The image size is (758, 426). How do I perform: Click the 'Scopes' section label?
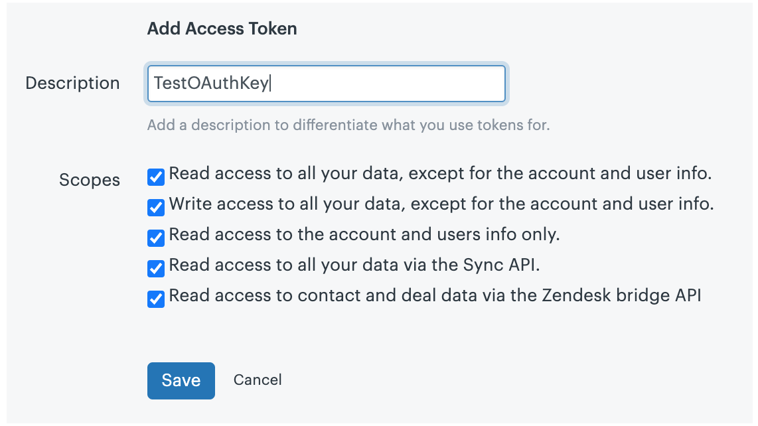click(90, 180)
